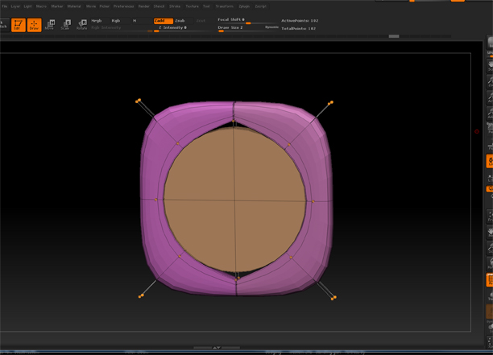Click the Zoom canvas icon in the right shelf
493x355 pixels.
pyautogui.click(x=490, y=81)
